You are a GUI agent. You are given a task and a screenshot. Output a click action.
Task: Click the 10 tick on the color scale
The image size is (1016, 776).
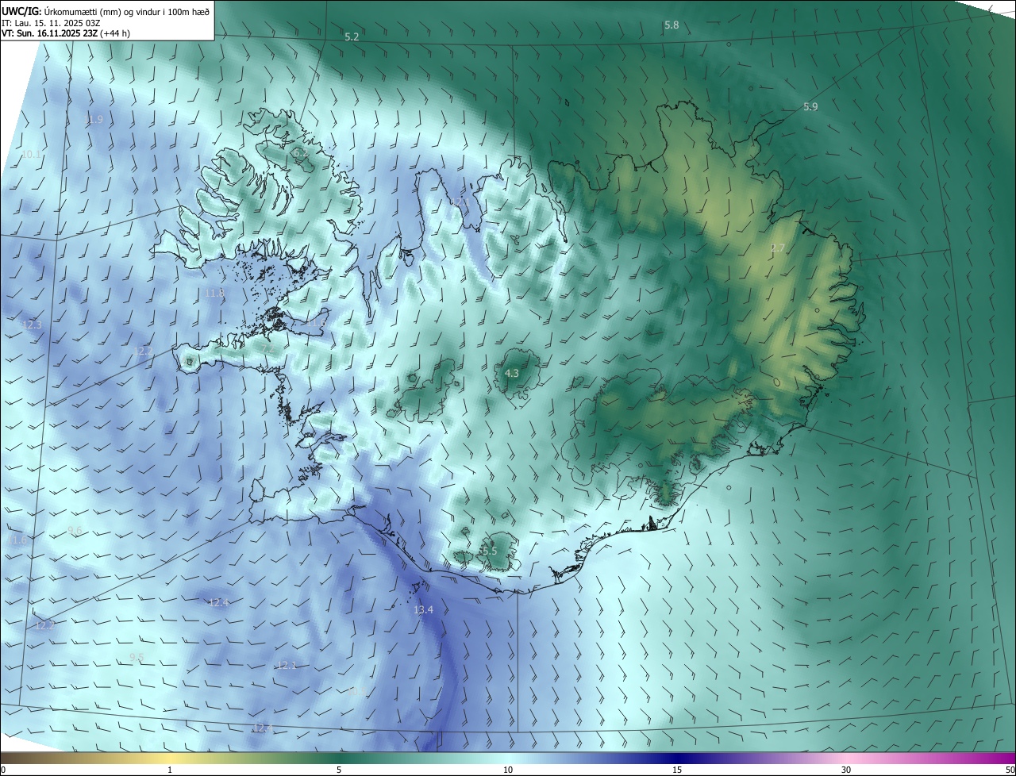point(508,770)
